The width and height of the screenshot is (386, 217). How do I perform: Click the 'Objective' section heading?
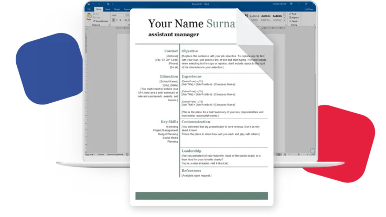click(190, 51)
